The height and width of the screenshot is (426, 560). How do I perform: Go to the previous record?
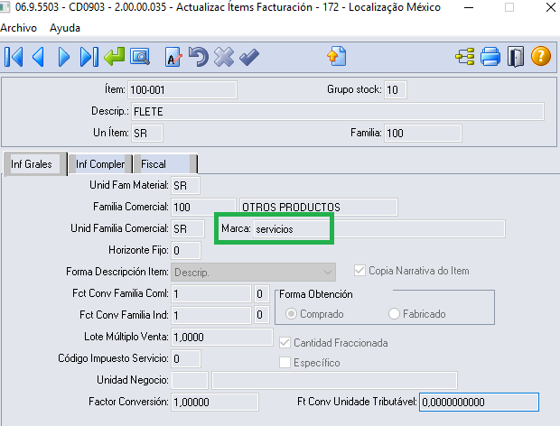(38, 57)
